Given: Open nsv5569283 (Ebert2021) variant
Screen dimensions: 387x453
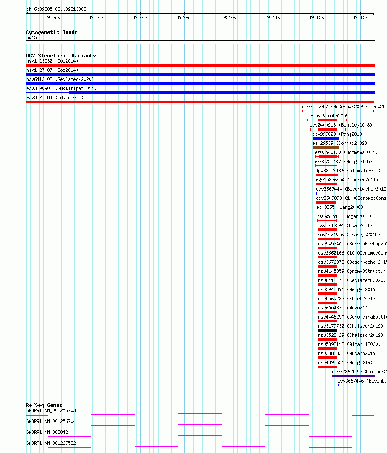Looking at the screenshot, I should pyautogui.click(x=347, y=299).
